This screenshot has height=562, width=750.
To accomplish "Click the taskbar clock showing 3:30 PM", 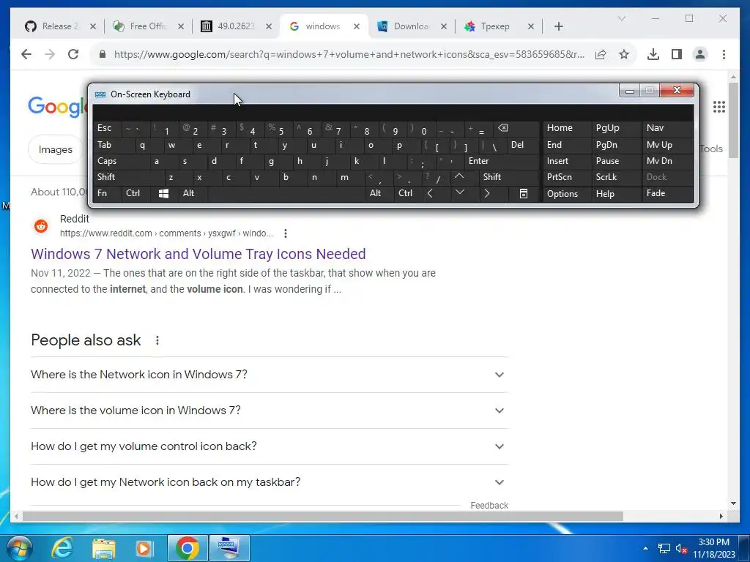I will click(x=713, y=548).
